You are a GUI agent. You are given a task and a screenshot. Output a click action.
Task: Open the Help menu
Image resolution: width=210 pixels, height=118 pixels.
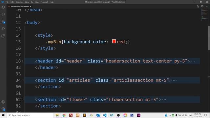pyautogui.click(x=52, y=2)
